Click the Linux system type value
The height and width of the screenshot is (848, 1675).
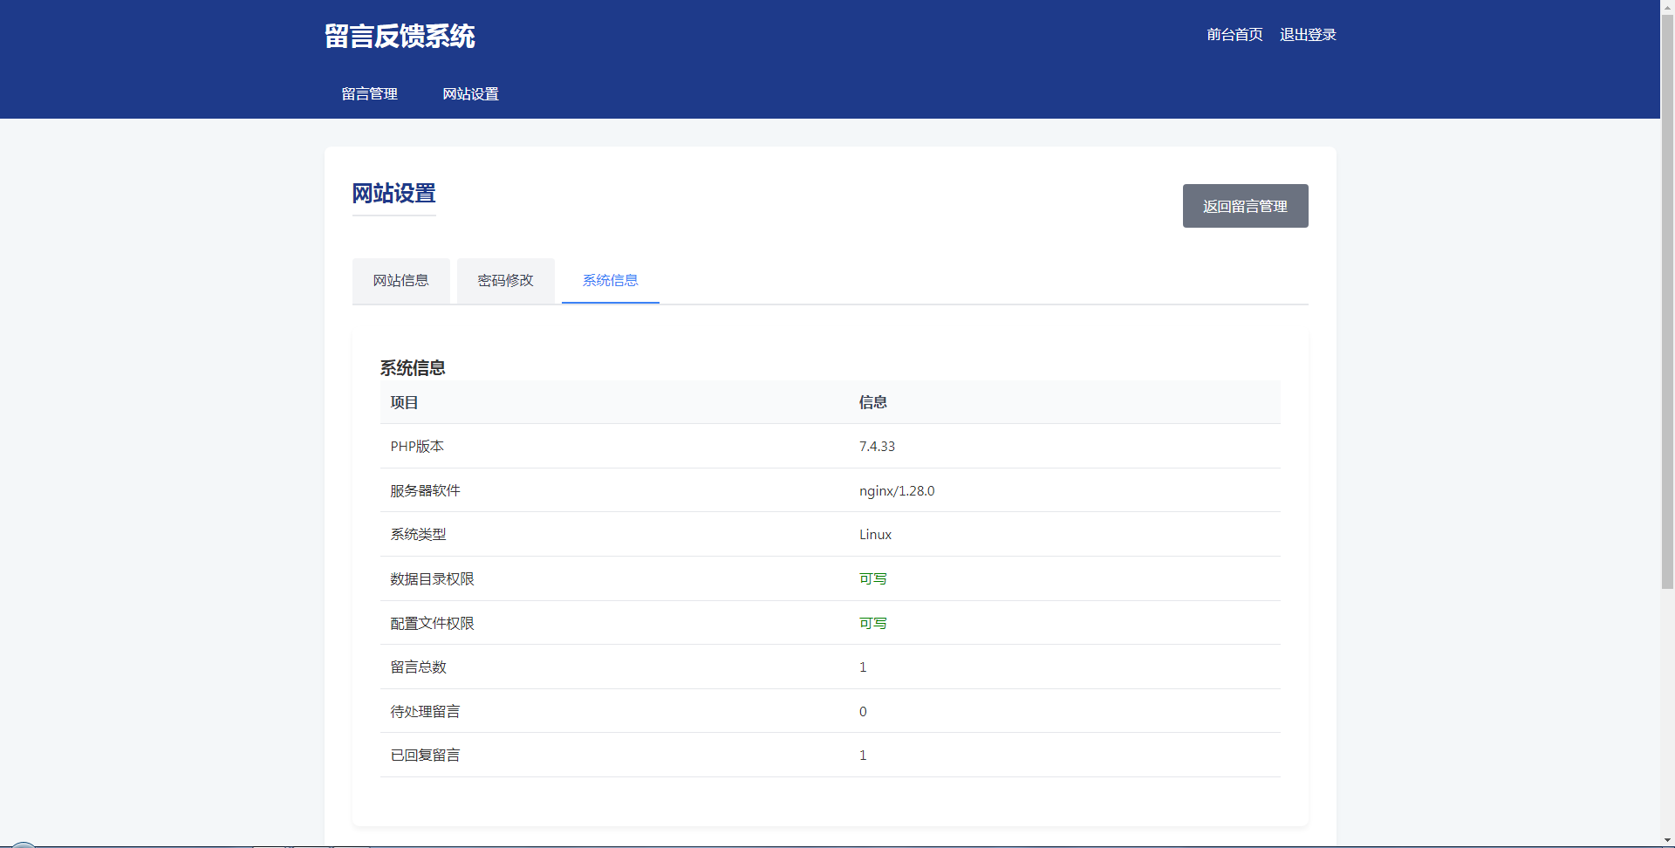pos(875,535)
